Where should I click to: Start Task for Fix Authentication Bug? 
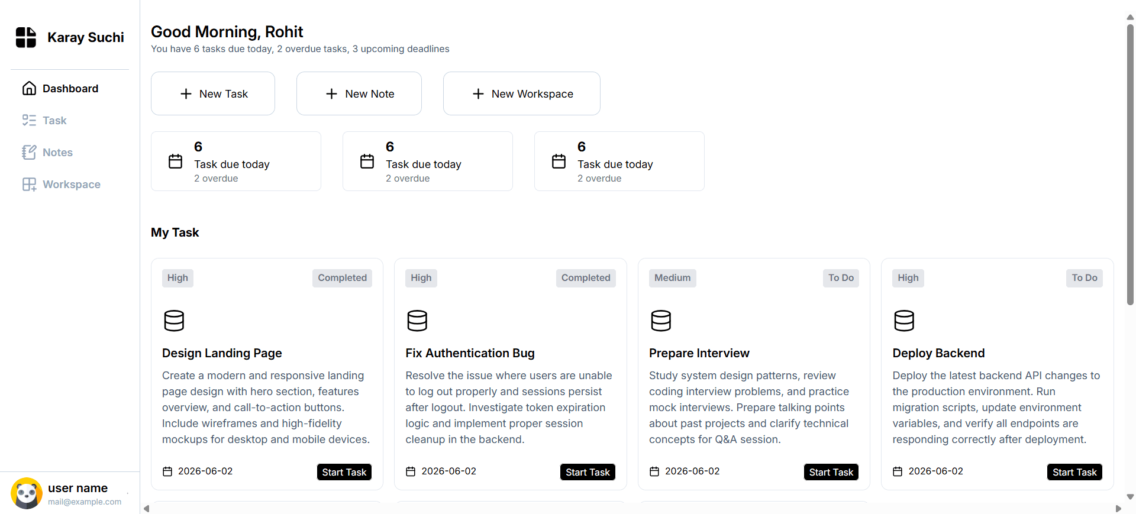coord(588,472)
